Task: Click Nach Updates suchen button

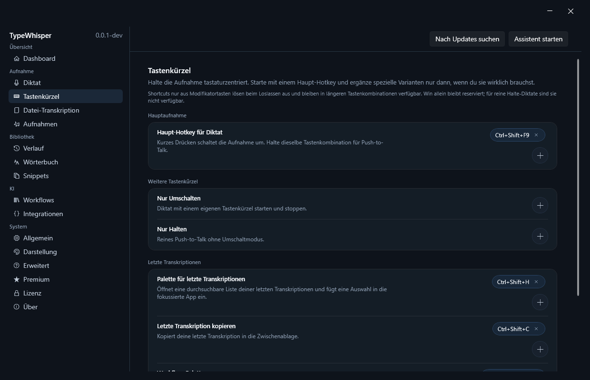Action: click(x=467, y=39)
